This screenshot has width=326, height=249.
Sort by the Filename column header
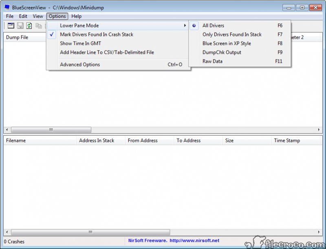[40, 141]
